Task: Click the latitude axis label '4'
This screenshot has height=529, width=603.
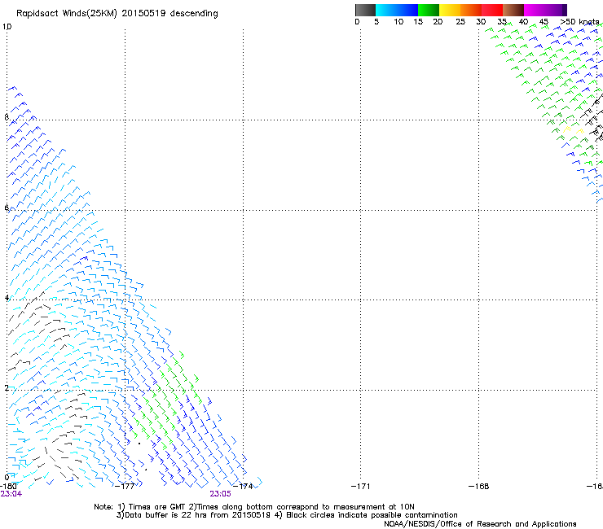Action: pos(7,297)
